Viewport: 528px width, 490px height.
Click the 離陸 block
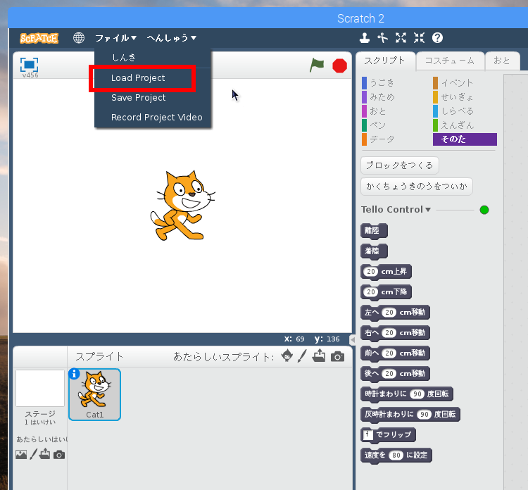point(374,231)
